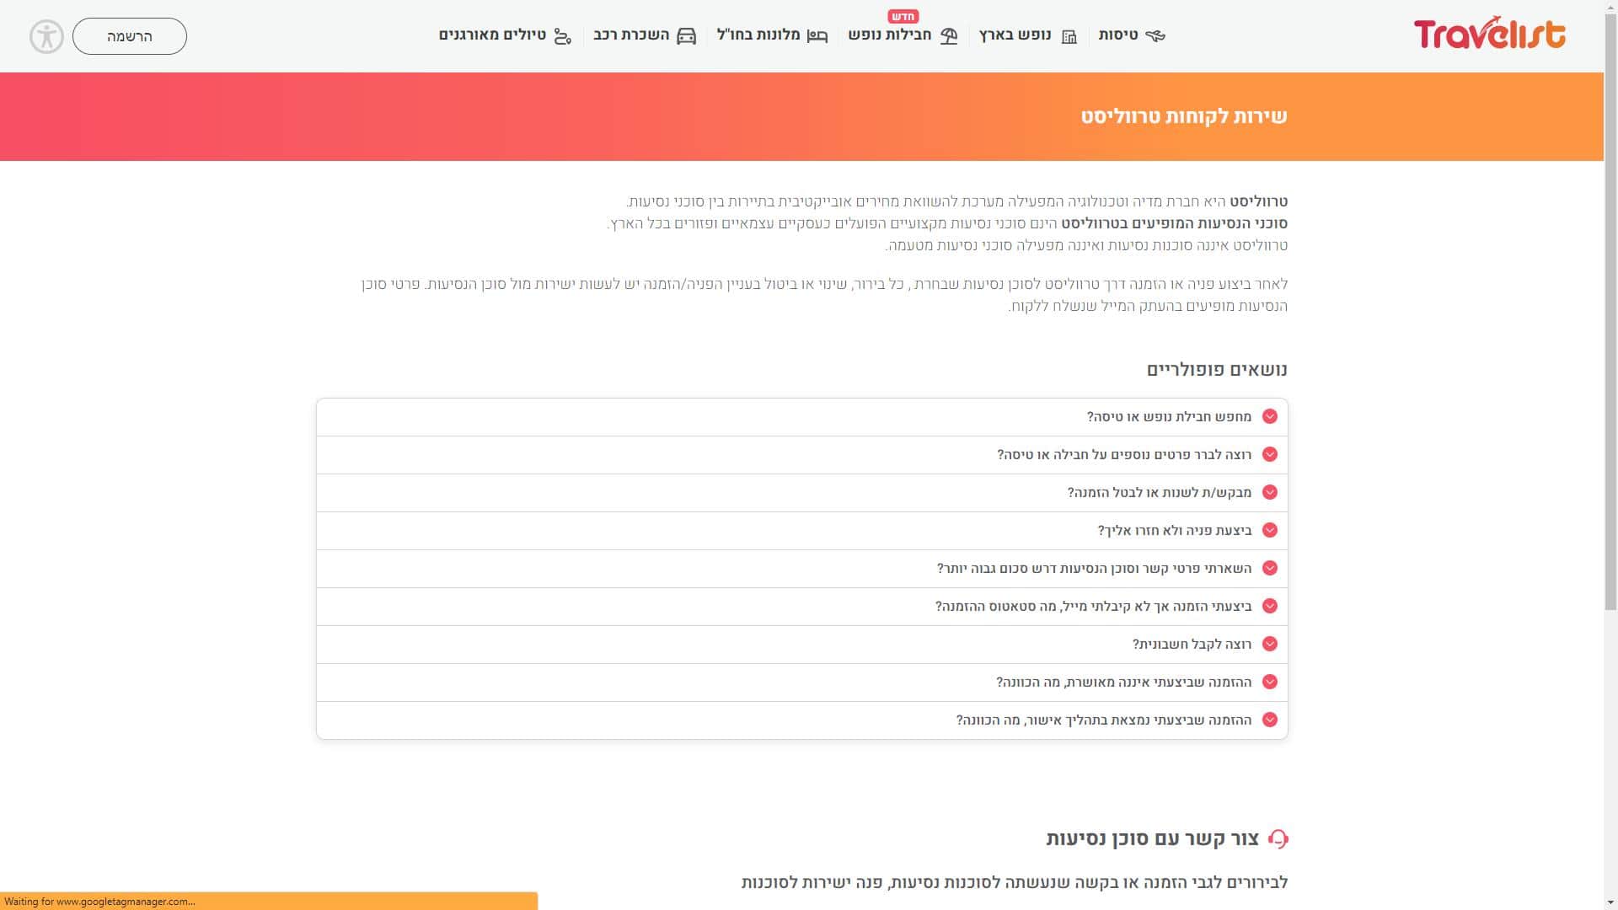Expand the מחפש חבילת נופש או טיסה question
Image resolution: width=1618 pixels, height=910 pixels.
click(1169, 417)
